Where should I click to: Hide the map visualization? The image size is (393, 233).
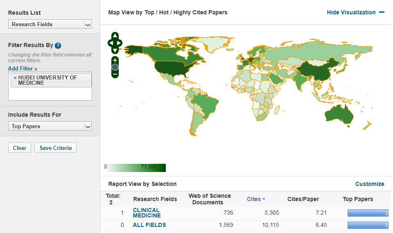pos(355,13)
